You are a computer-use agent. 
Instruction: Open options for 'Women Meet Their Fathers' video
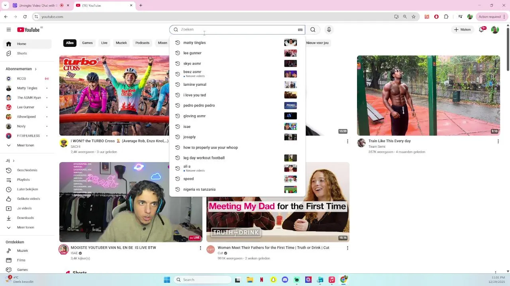347,248
